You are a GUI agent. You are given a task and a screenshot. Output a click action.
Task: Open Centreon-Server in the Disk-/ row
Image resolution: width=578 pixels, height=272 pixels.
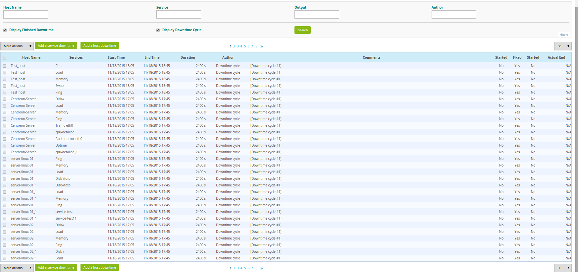coord(23,99)
